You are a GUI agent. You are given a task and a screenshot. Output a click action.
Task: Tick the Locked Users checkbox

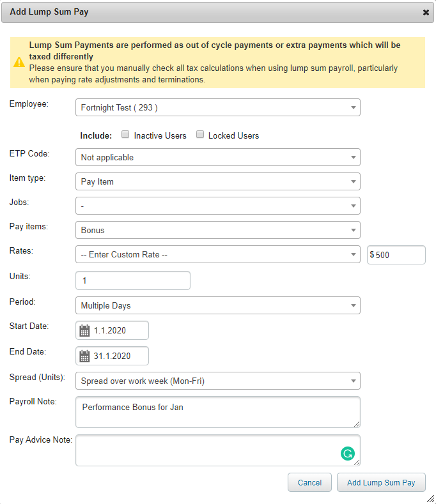click(x=200, y=135)
